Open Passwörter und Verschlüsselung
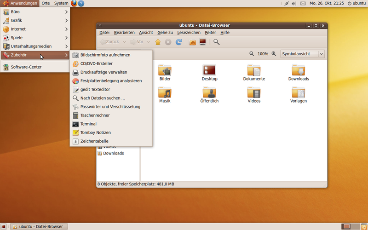 [111, 107]
